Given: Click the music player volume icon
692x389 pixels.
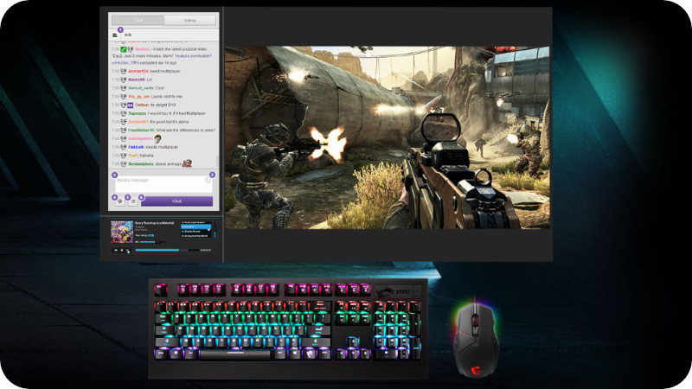Looking at the screenshot, I should pos(137,242).
